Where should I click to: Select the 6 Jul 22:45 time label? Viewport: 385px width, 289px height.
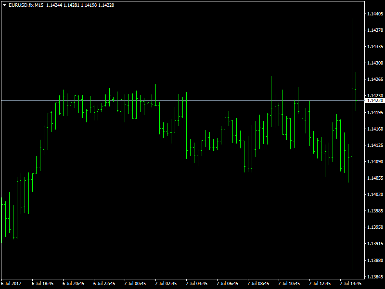click(104, 284)
